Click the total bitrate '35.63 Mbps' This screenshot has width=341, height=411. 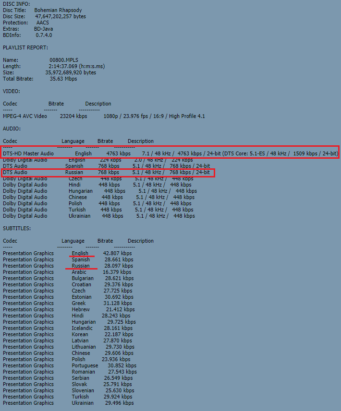(63, 79)
